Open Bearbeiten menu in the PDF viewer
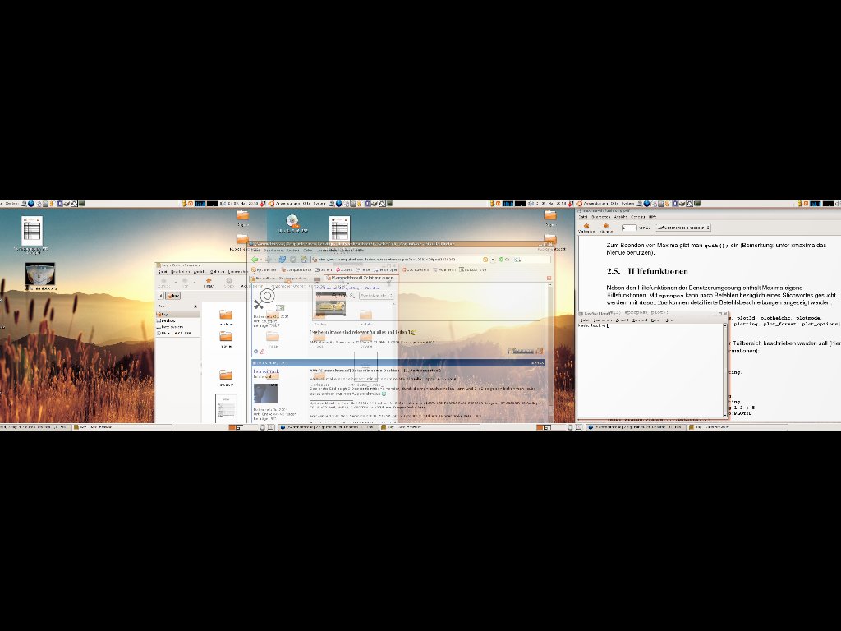 600,217
